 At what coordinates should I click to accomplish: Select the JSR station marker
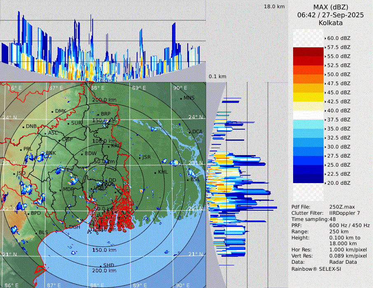tap(140, 158)
